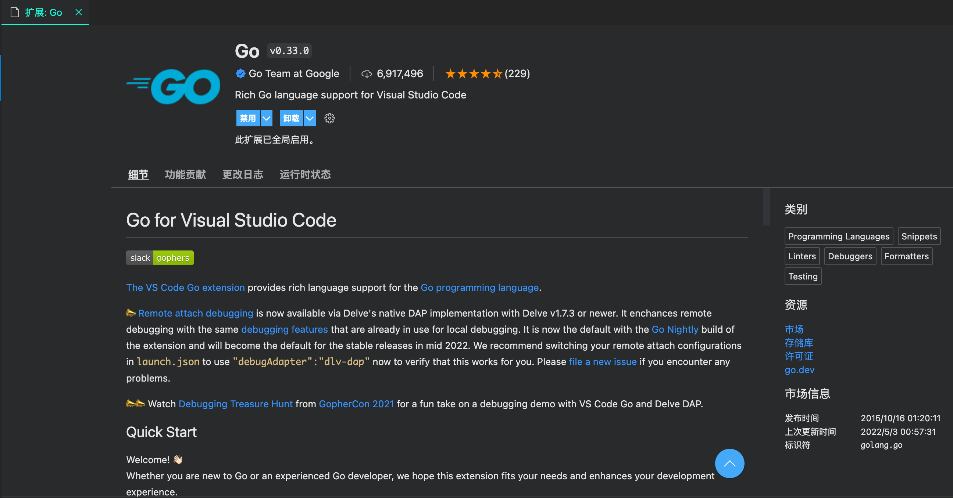953x498 pixels.
Task: Open the star rating reviews (229)
Action: click(x=487, y=73)
